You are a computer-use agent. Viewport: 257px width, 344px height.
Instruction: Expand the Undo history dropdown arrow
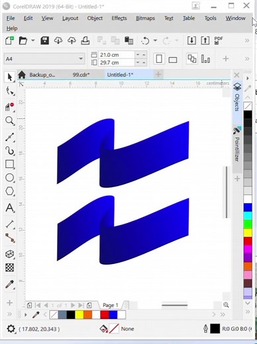coord(155,40)
